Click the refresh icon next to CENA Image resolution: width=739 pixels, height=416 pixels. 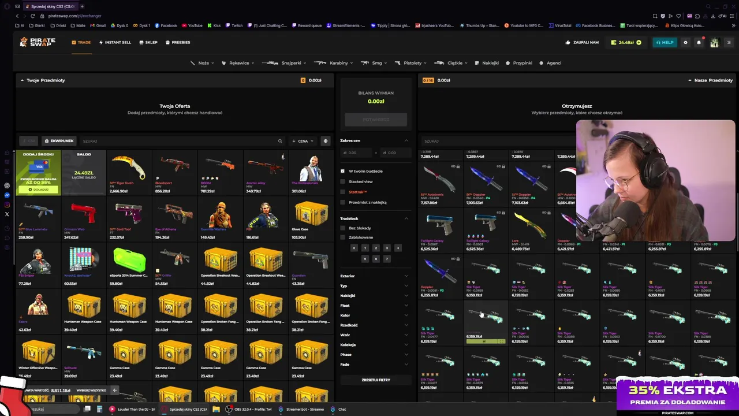click(326, 141)
